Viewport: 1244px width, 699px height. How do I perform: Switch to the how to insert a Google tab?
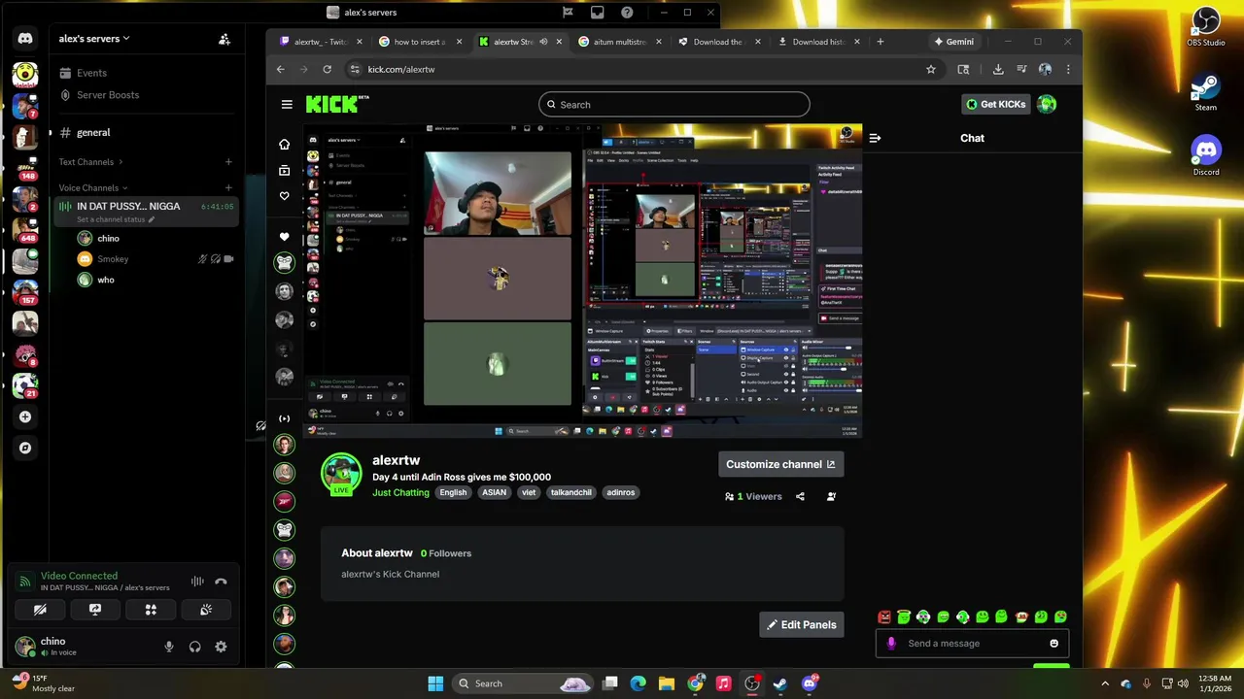[x=420, y=42]
